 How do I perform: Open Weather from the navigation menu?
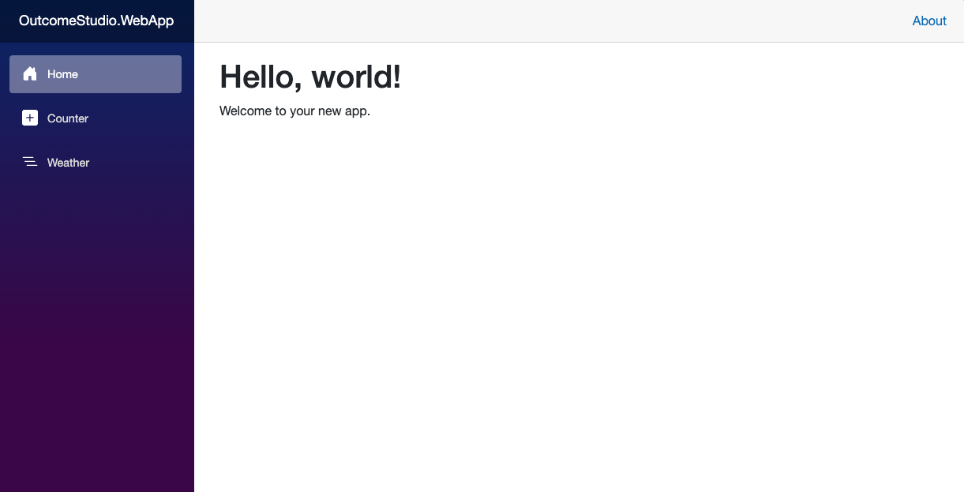click(x=68, y=162)
